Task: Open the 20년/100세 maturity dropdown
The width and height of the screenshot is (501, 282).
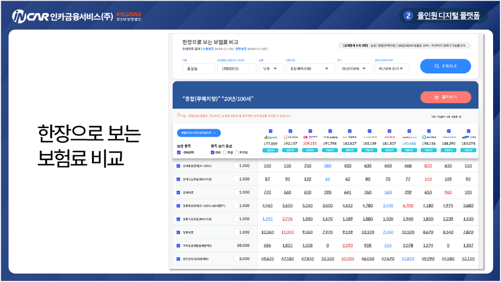Action: pos(355,69)
